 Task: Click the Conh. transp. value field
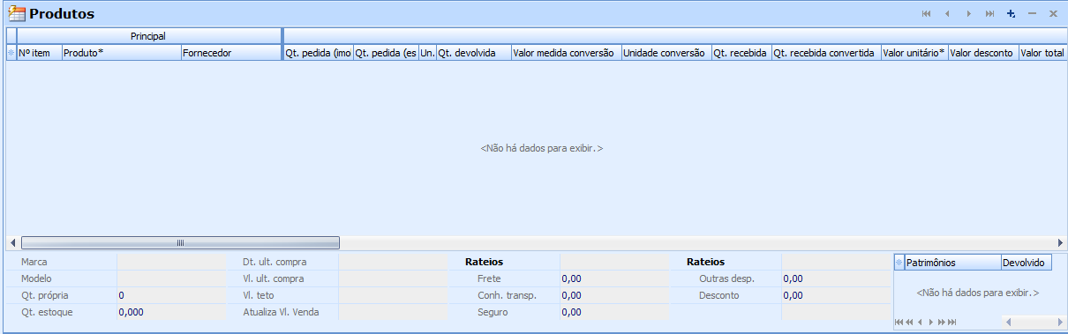point(613,295)
